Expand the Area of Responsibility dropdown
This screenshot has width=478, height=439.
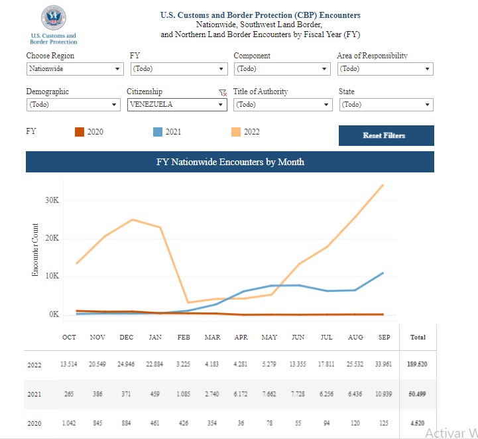(x=385, y=69)
